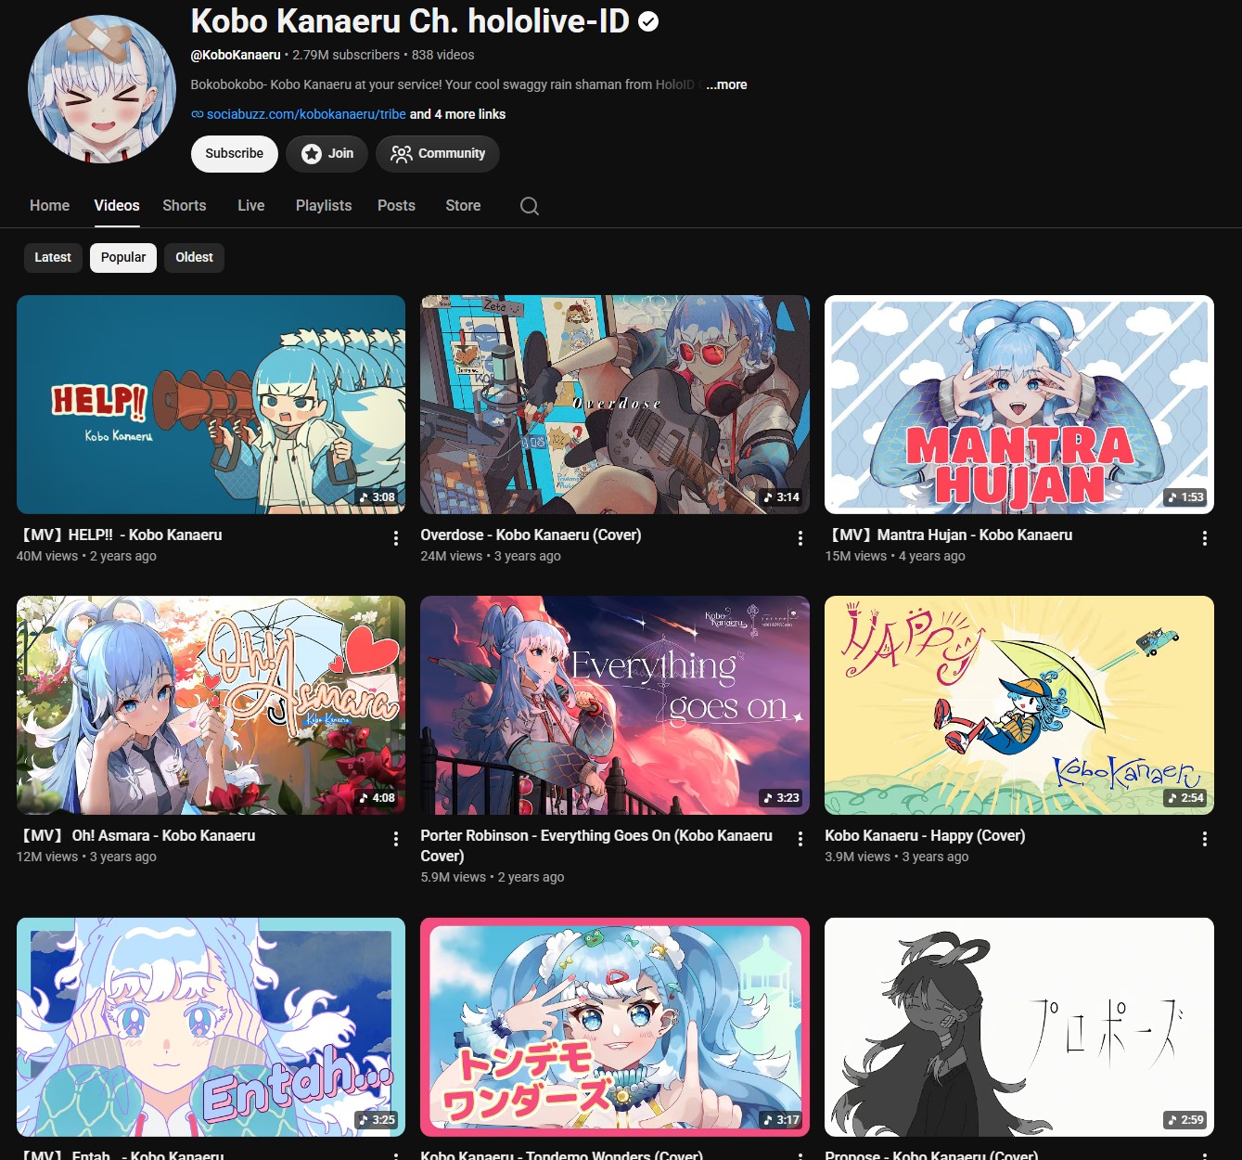
Task: Show the 4 more links list
Action: click(x=457, y=114)
